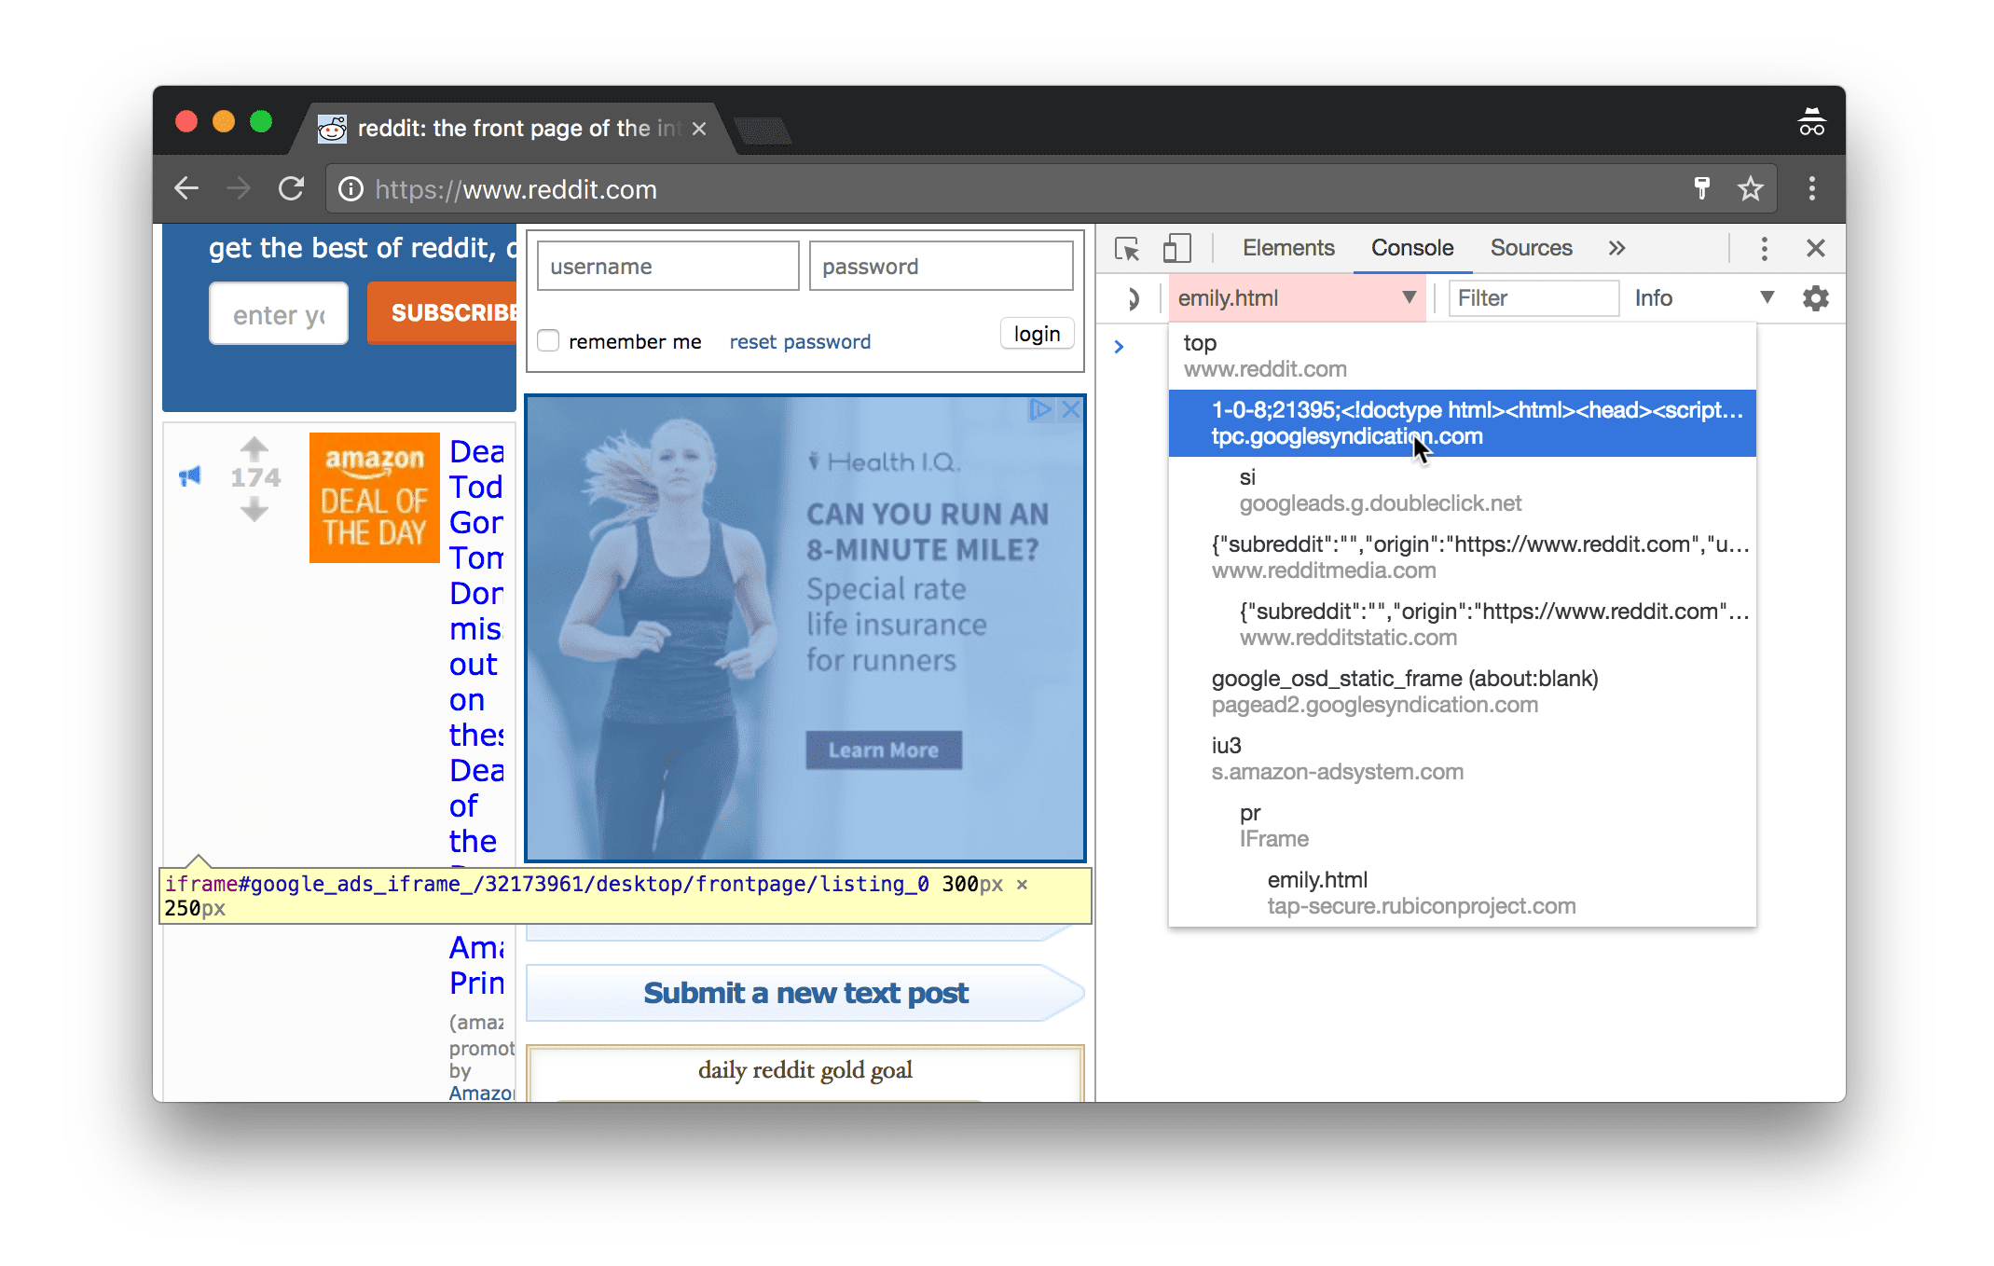The height and width of the screenshot is (1266, 1994).
Task: Click the more tools chevron icon
Action: tap(1617, 247)
